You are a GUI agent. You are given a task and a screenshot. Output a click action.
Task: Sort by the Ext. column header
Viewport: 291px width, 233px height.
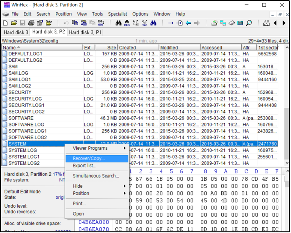click(x=89, y=48)
